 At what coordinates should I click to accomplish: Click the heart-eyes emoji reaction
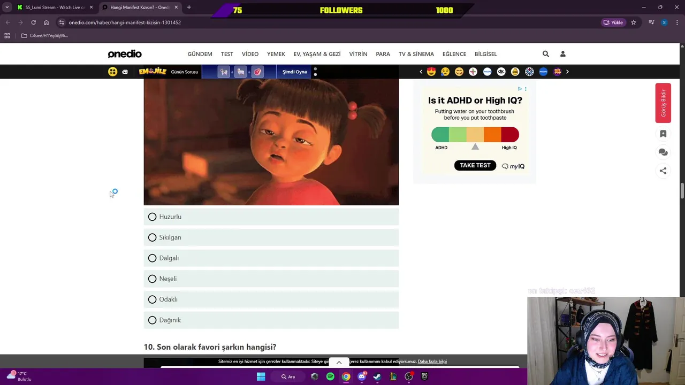coord(431,72)
